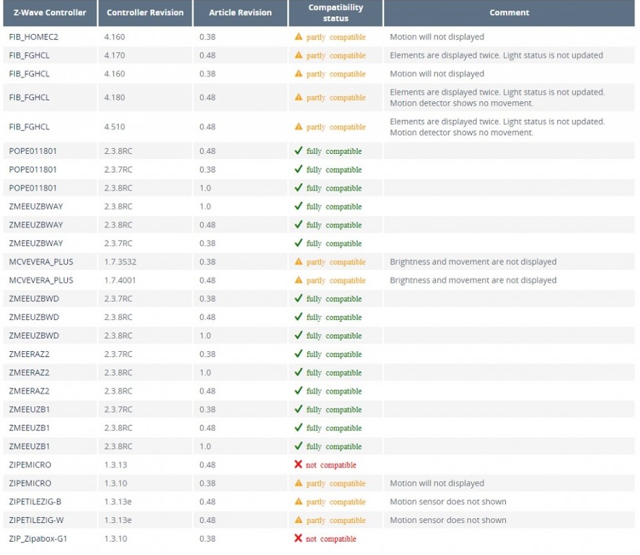This screenshot has height=555, width=640.
Task: Click controller revision 1.3.13 in ZIPEMICRO row
Action: click(115, 465)
